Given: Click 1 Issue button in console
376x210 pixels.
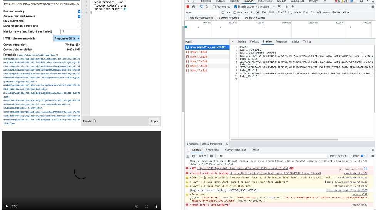Looking at the screenshot, I should [359, 156].
